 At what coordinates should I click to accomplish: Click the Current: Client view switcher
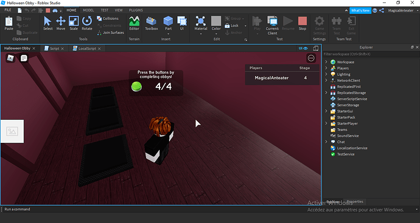[273, 25]
